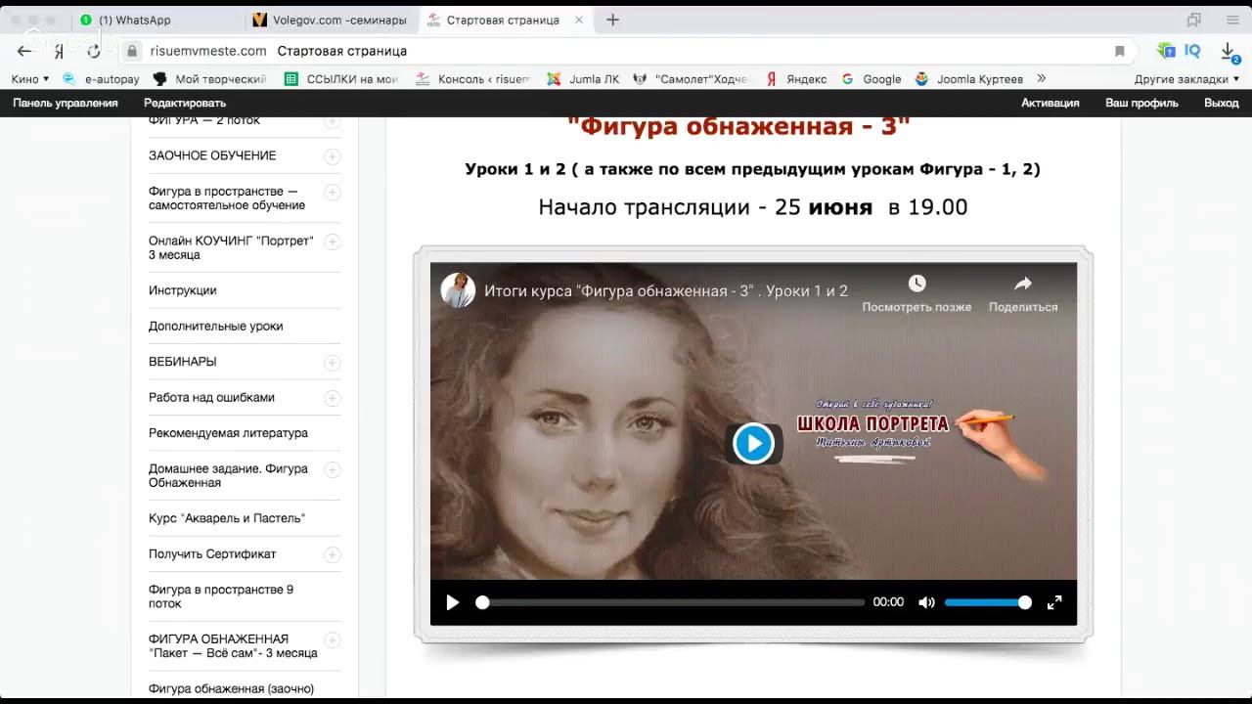
Task: Open the Самолет Ходче bookmark
Action: [691, 79]
